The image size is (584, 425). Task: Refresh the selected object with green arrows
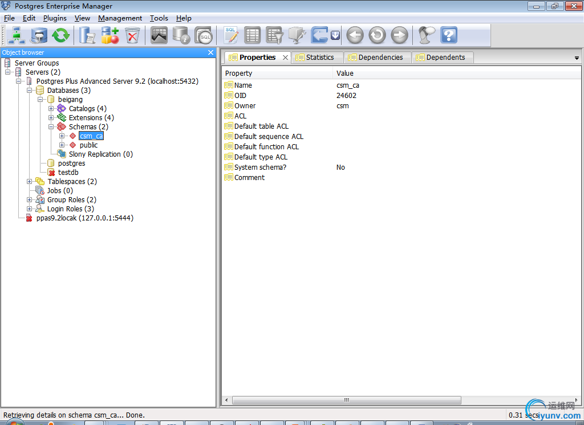(x=60, y=36)
